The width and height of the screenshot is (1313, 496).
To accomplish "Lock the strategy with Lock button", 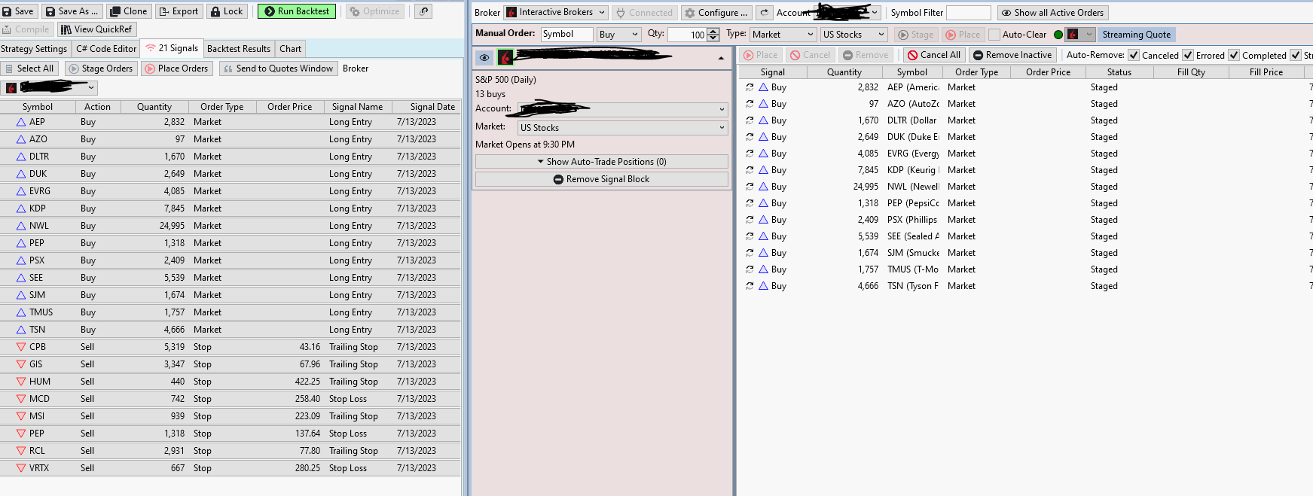I will pos(226,11).
